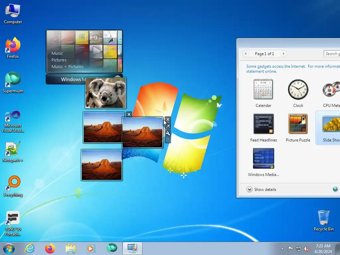The height and width of the screenshot is (255, 340).
Task: Launch Internet Explorer from the taskbar
Action: [x=30, y=248]
